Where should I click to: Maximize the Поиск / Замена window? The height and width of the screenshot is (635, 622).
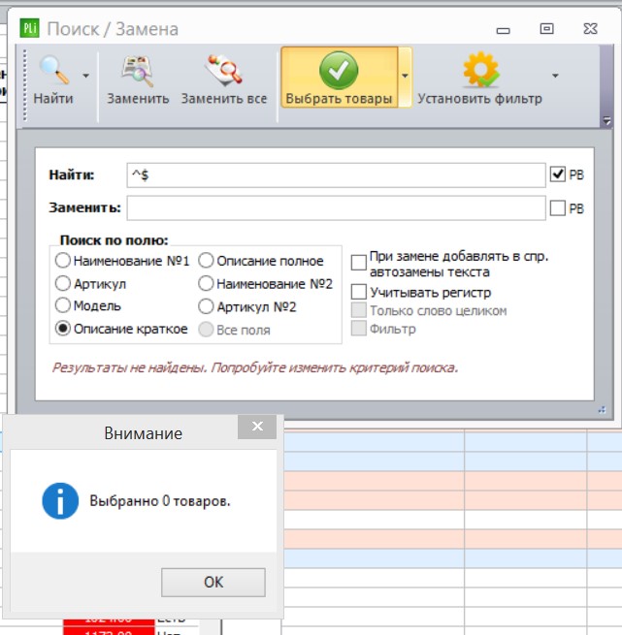(546, 29)
